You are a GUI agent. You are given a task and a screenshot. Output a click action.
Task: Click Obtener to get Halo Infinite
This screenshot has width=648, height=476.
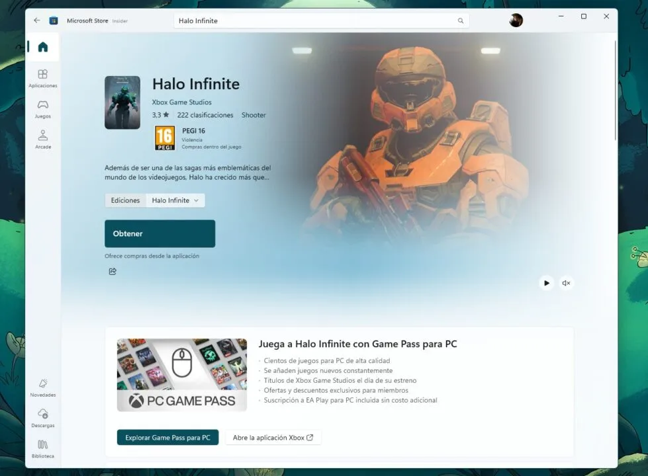(x=160, y=233)
